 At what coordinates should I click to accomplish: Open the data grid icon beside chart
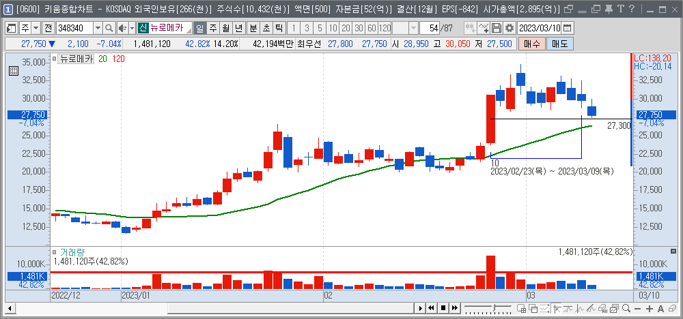(13, 71)
